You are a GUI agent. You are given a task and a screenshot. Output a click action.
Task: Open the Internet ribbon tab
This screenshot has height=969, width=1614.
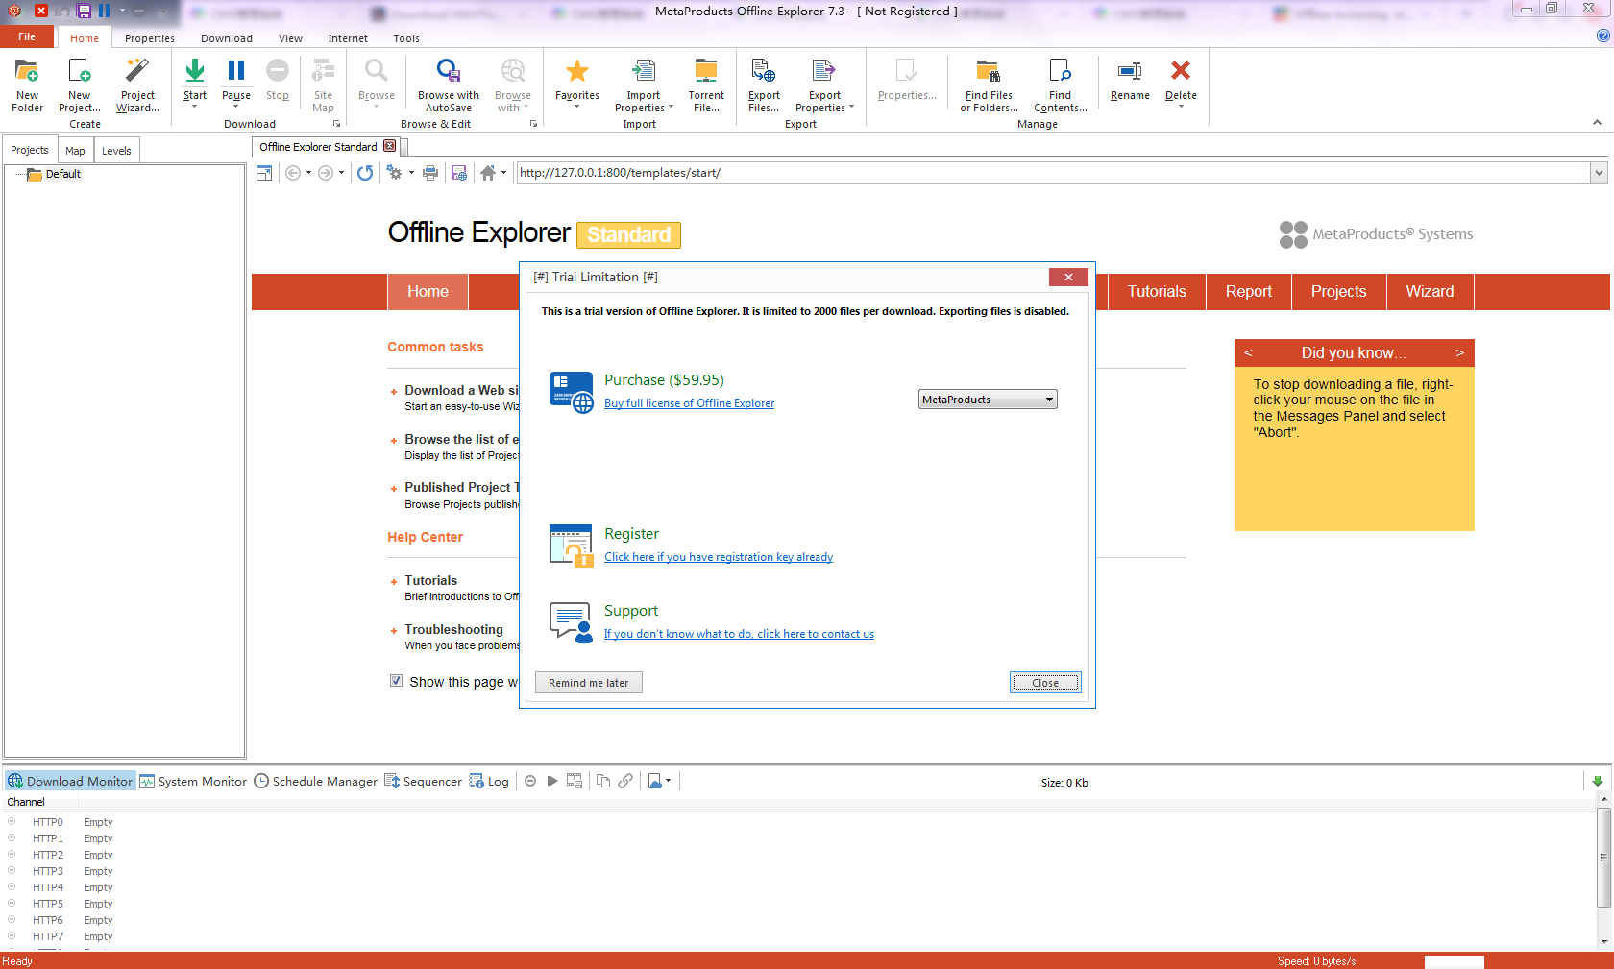tap(348, 38)
